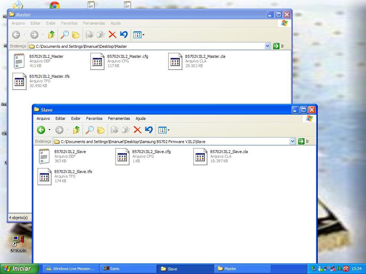Click the Delete icon in Master window toolbar

112,35
